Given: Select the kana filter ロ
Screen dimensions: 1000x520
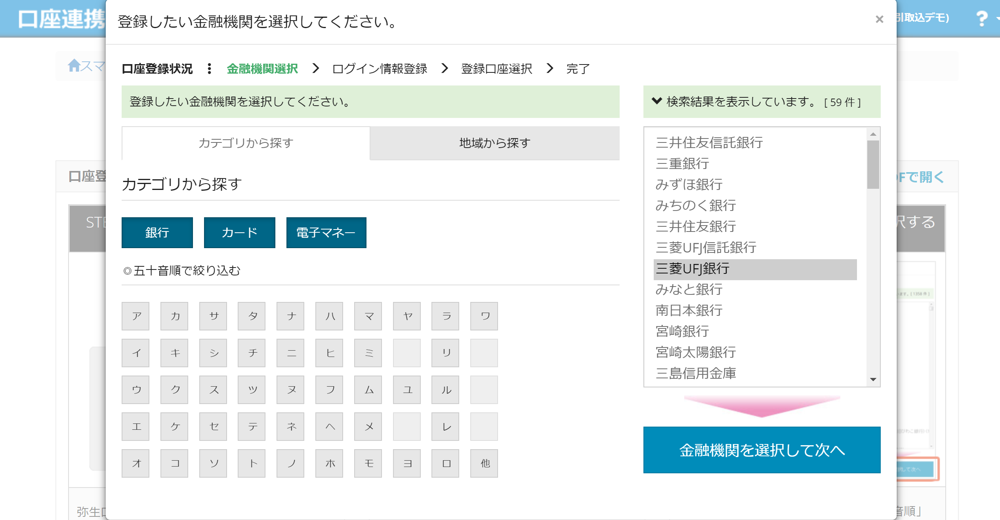Looking at the screenshot, I should click(x=445, y=463).
